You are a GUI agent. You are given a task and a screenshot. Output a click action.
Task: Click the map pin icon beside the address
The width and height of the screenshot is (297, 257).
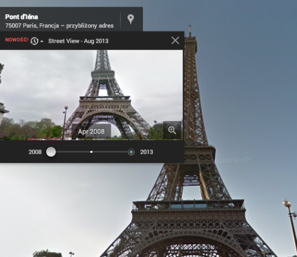(131, 19)
